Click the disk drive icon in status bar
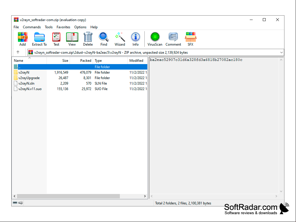Viewport: 296px width, 222px height. (15, 203)
